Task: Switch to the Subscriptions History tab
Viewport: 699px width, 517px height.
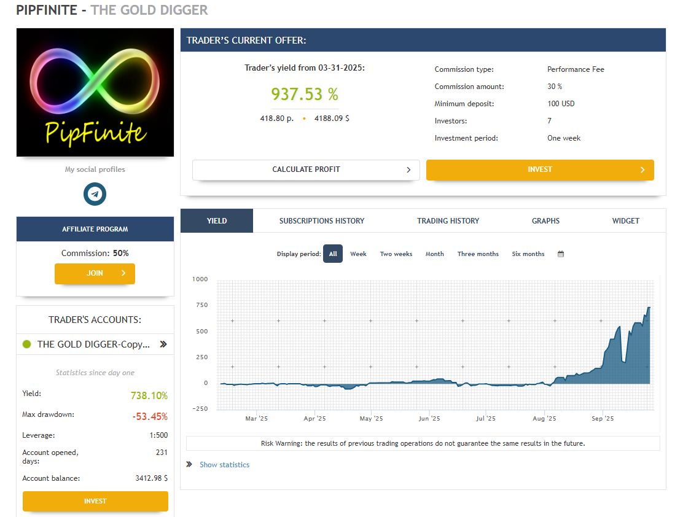Action: click(321, 220)
